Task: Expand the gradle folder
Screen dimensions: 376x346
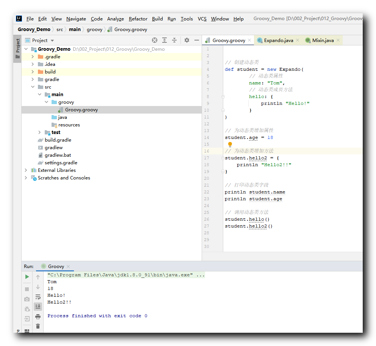Action: (x=33, y=79)
